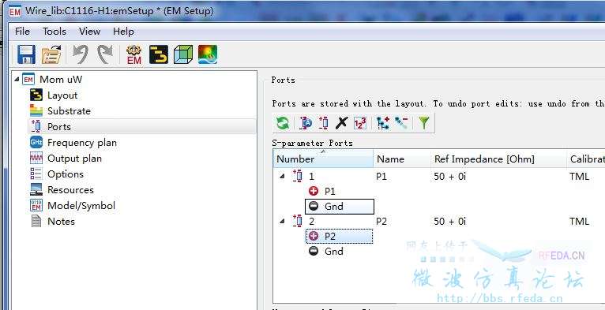Open the View menu
Image resolution: width=605 pixels, height=310 pixels.
click(89, 32)
